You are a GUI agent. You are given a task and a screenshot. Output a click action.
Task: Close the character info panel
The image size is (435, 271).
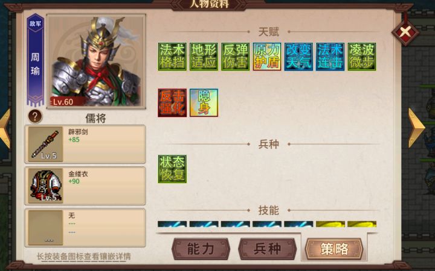click(405, 32)
